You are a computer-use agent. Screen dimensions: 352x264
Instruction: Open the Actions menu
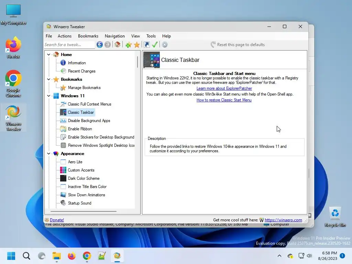pos(65,36)
